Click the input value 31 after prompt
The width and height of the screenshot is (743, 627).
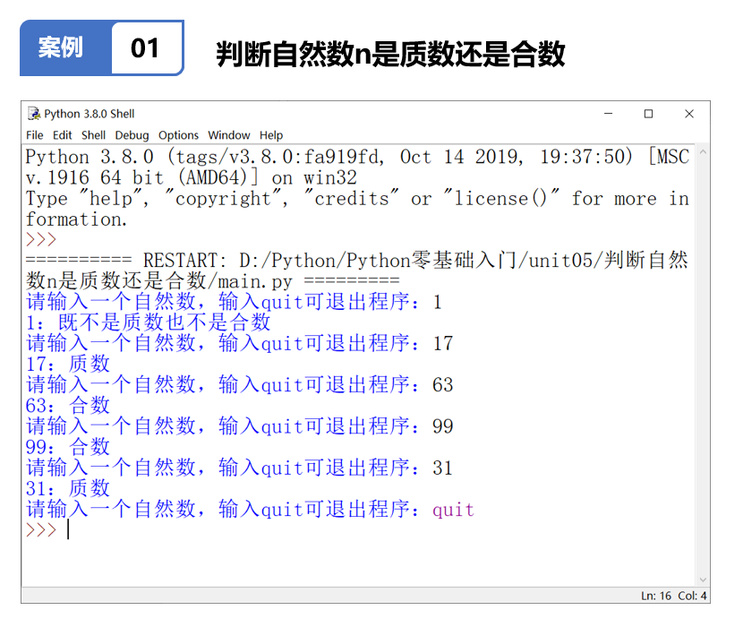(443, 468)
